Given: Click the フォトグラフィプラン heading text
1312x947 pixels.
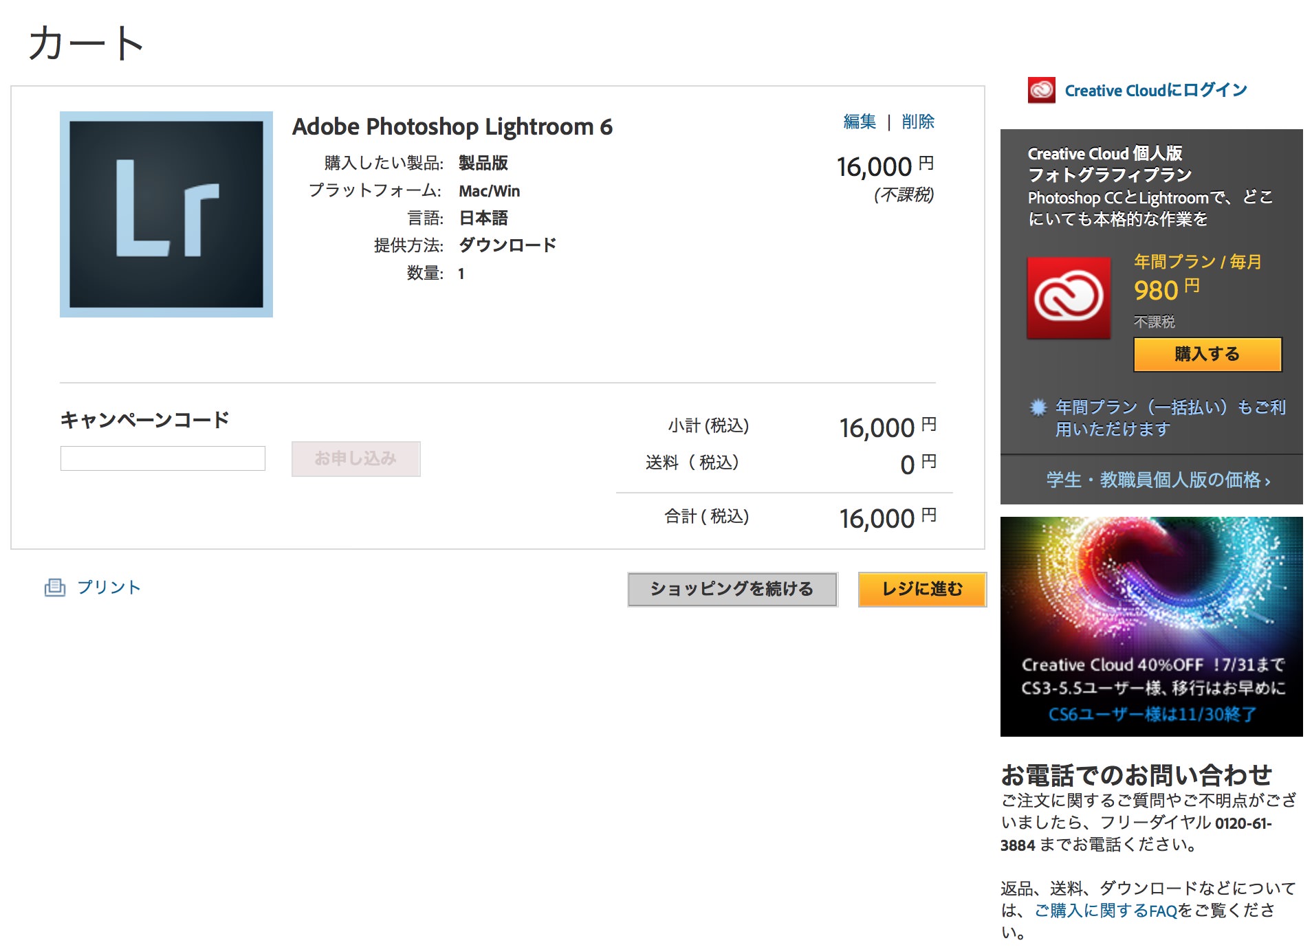Looking at the screenshot, I should tap(1110, 175).
